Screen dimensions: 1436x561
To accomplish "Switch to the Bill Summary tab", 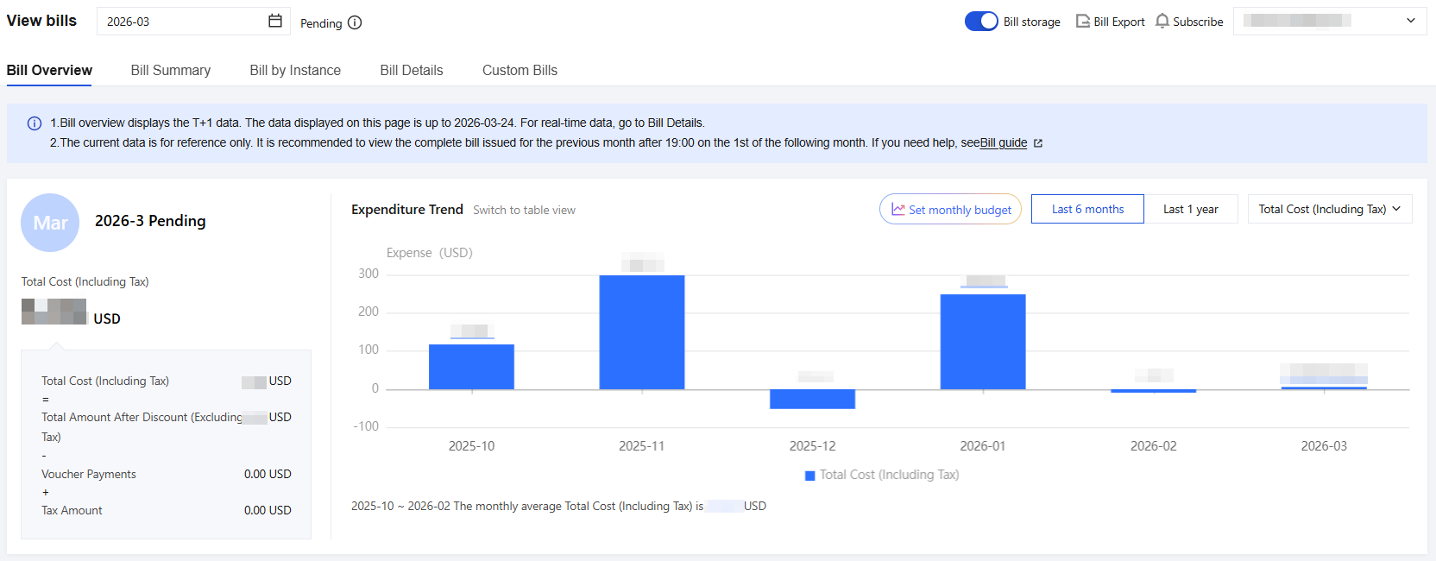I will click(x=171, y=71).
